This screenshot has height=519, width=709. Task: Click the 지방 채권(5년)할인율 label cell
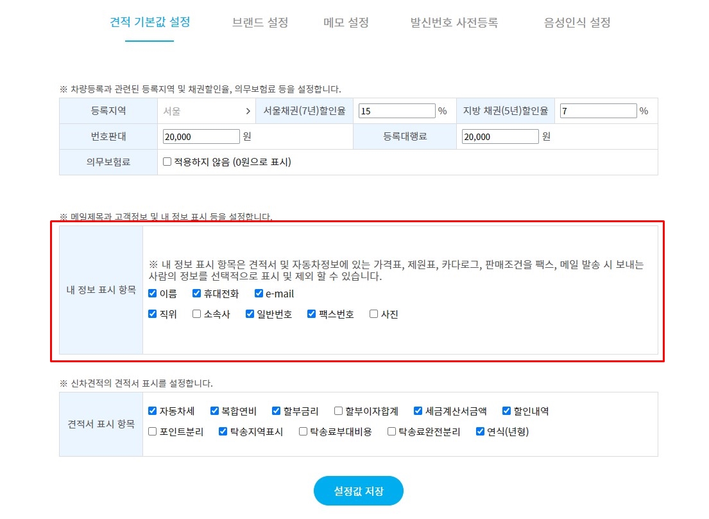[x=506, y=111]
